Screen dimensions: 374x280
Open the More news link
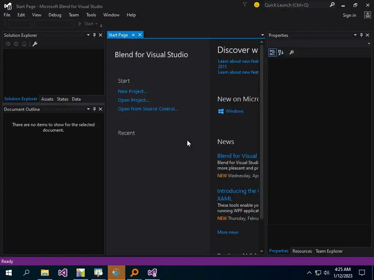click(x=228, y=232)
